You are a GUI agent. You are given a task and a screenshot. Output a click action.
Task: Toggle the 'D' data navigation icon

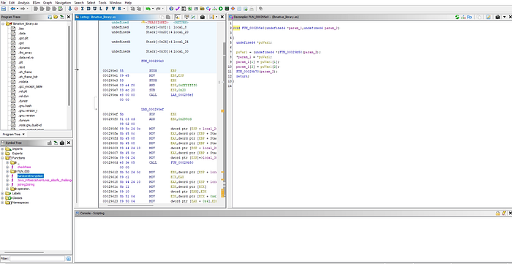coord(89,9)
